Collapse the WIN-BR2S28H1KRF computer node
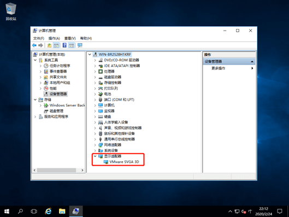 pyautogui.click(x=90, y=55)
